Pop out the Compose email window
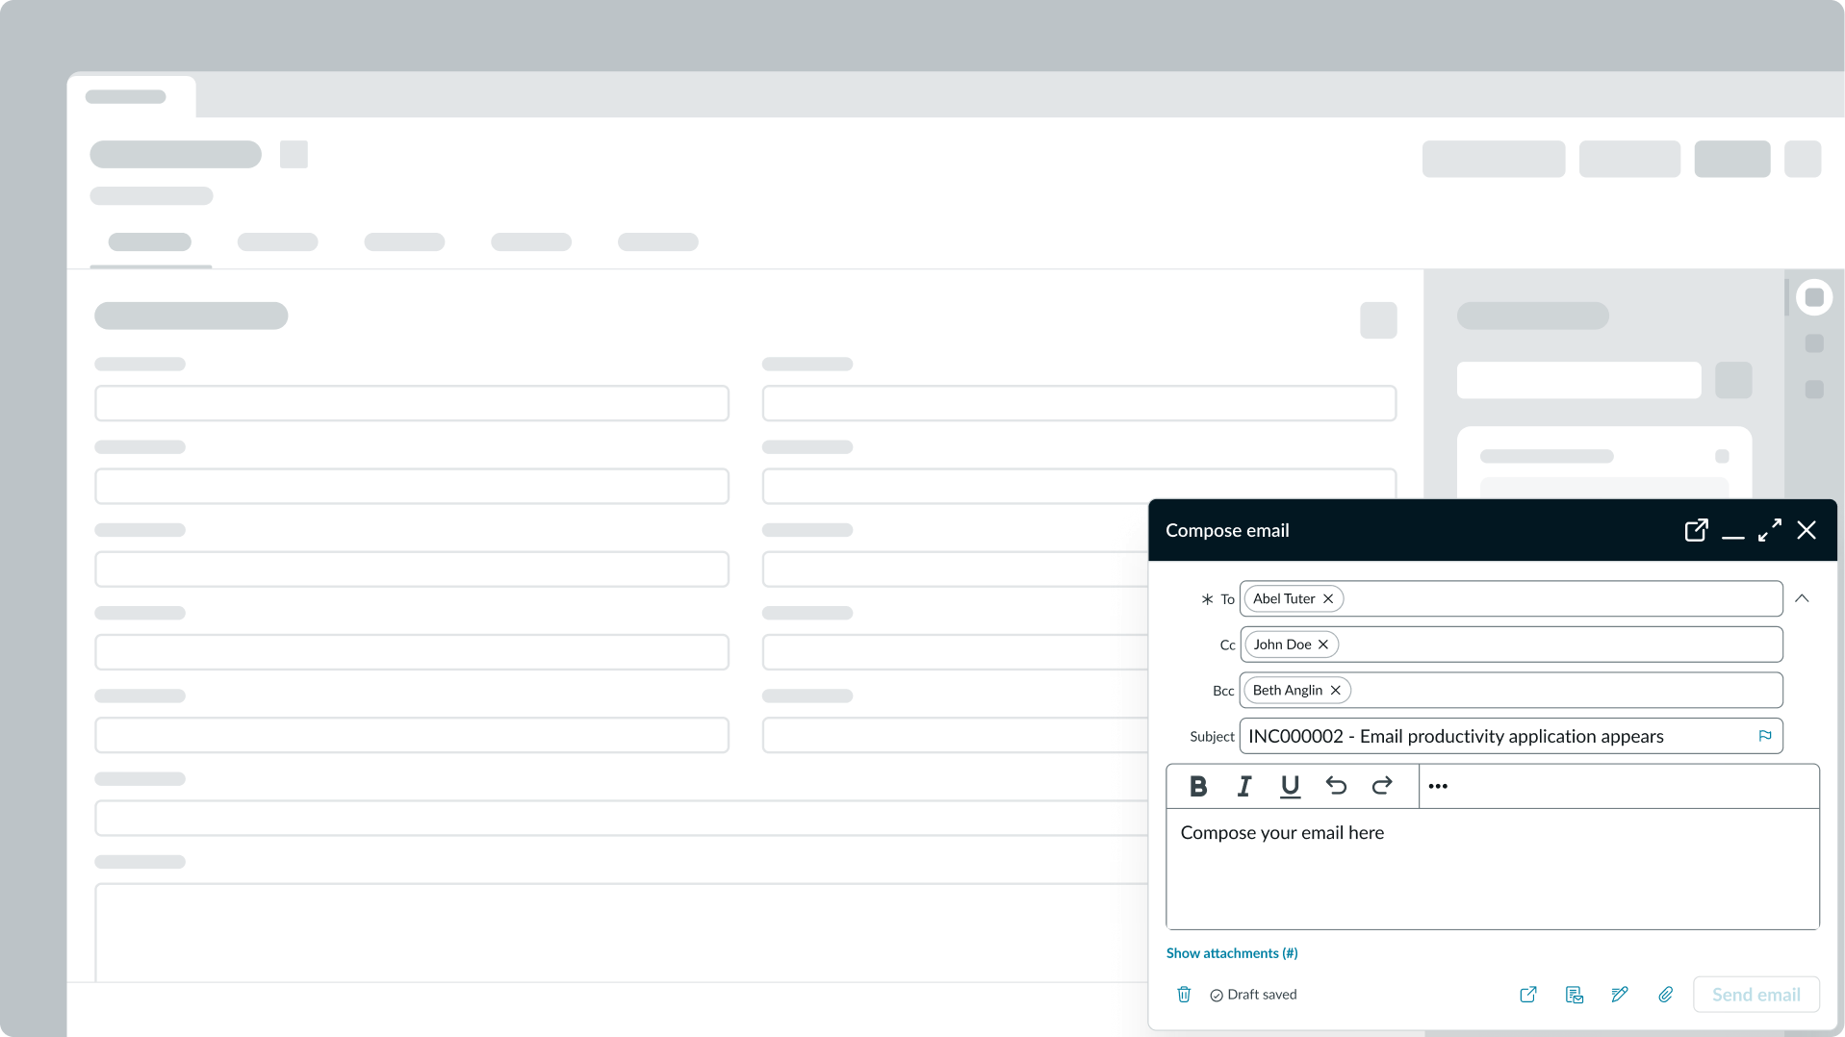The image size is (1845, 1037). click(x=1696, y=530)
